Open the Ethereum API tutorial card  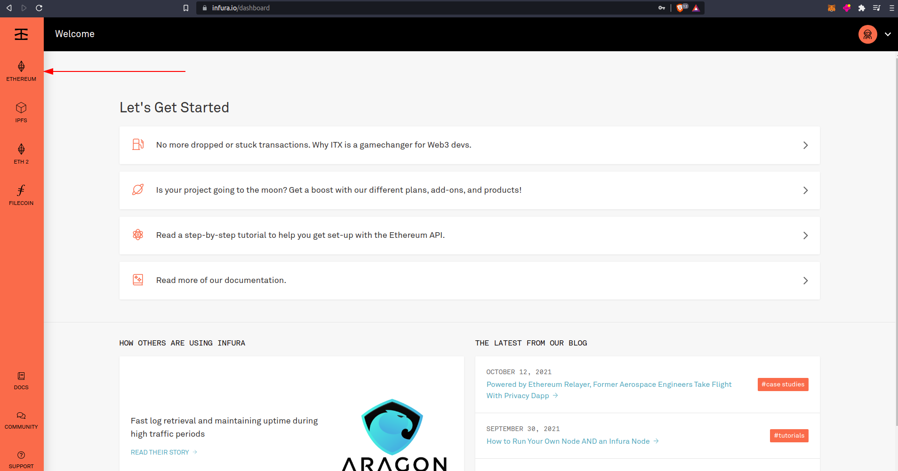click(x=469, y=235)
